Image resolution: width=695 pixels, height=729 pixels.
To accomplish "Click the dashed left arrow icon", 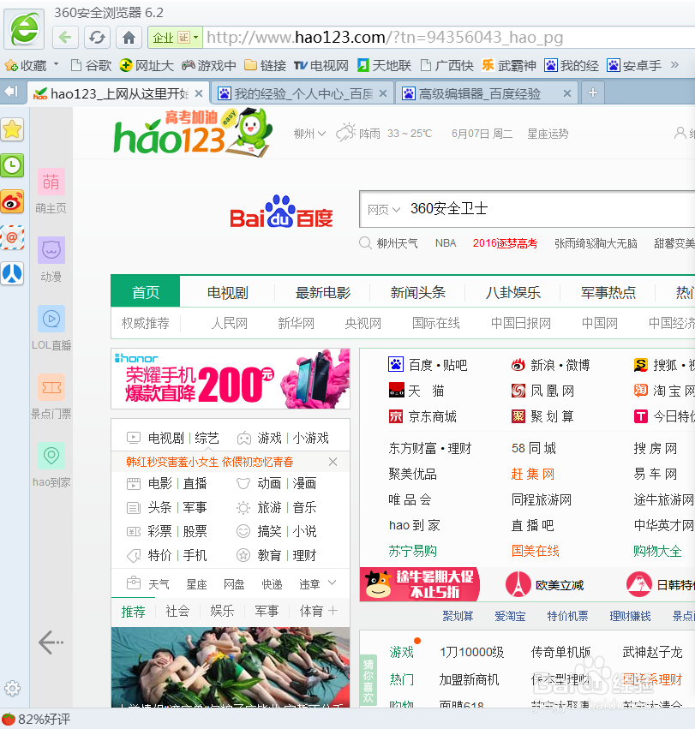I will 51,642.
